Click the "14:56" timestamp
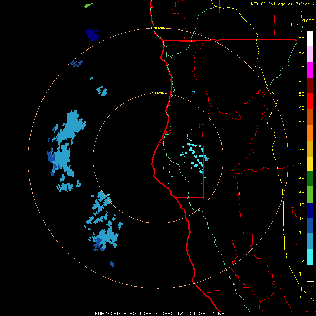316x316 pixels. point(217,314)
